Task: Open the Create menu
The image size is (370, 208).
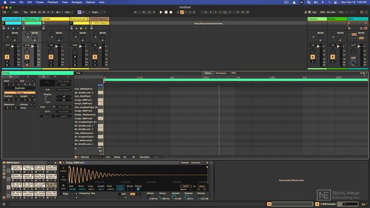Action: [39, 2]
